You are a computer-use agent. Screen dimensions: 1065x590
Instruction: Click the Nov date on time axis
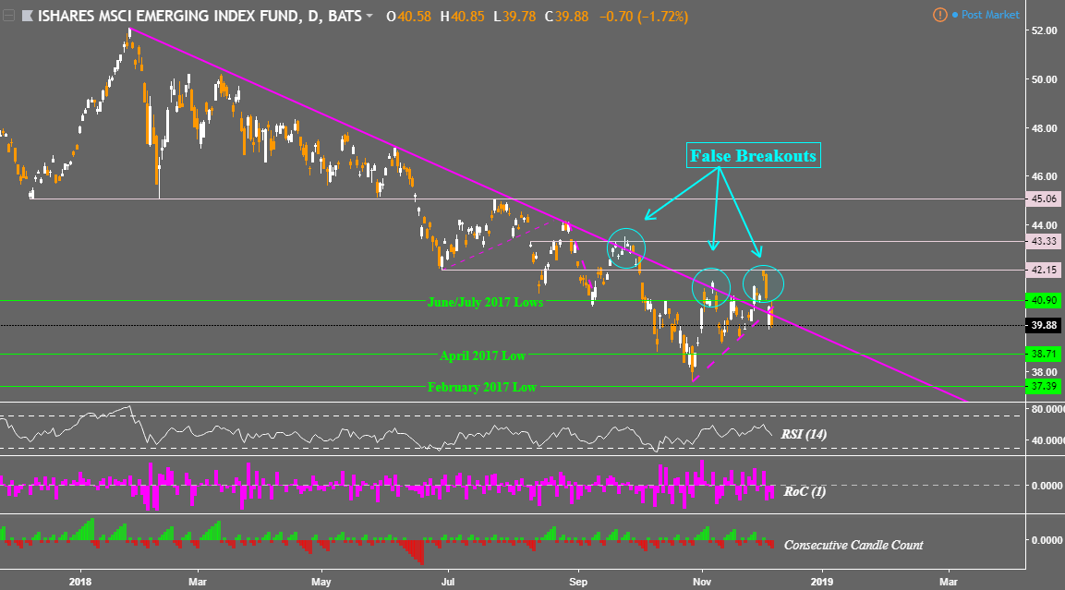tap(702, 582)
